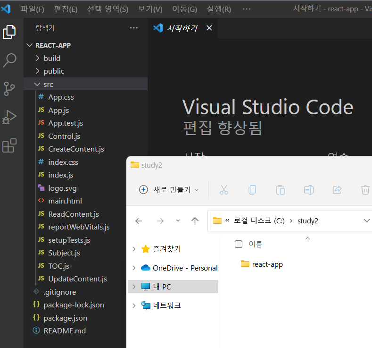372x348 pixels.
Task: Go up one folder level in File Explorer
Action: pyautogui.click(x=195, y=221)
